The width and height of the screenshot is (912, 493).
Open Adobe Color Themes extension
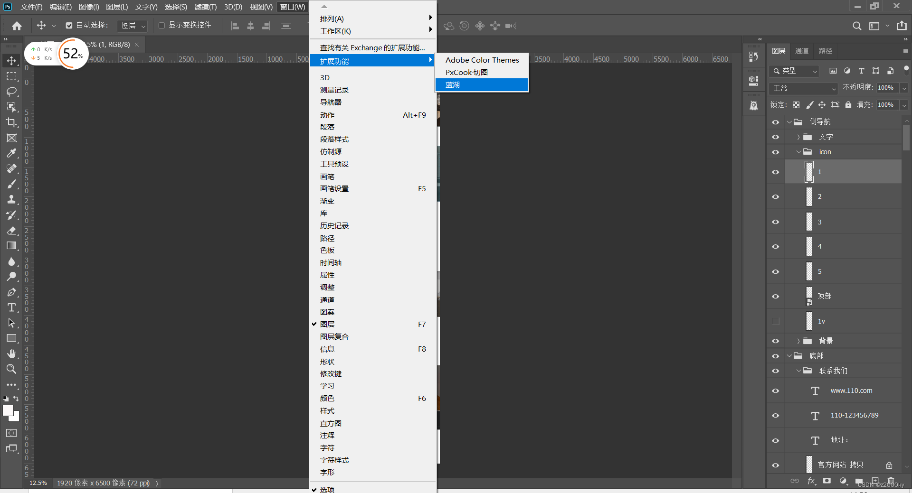tap(482, 60)
